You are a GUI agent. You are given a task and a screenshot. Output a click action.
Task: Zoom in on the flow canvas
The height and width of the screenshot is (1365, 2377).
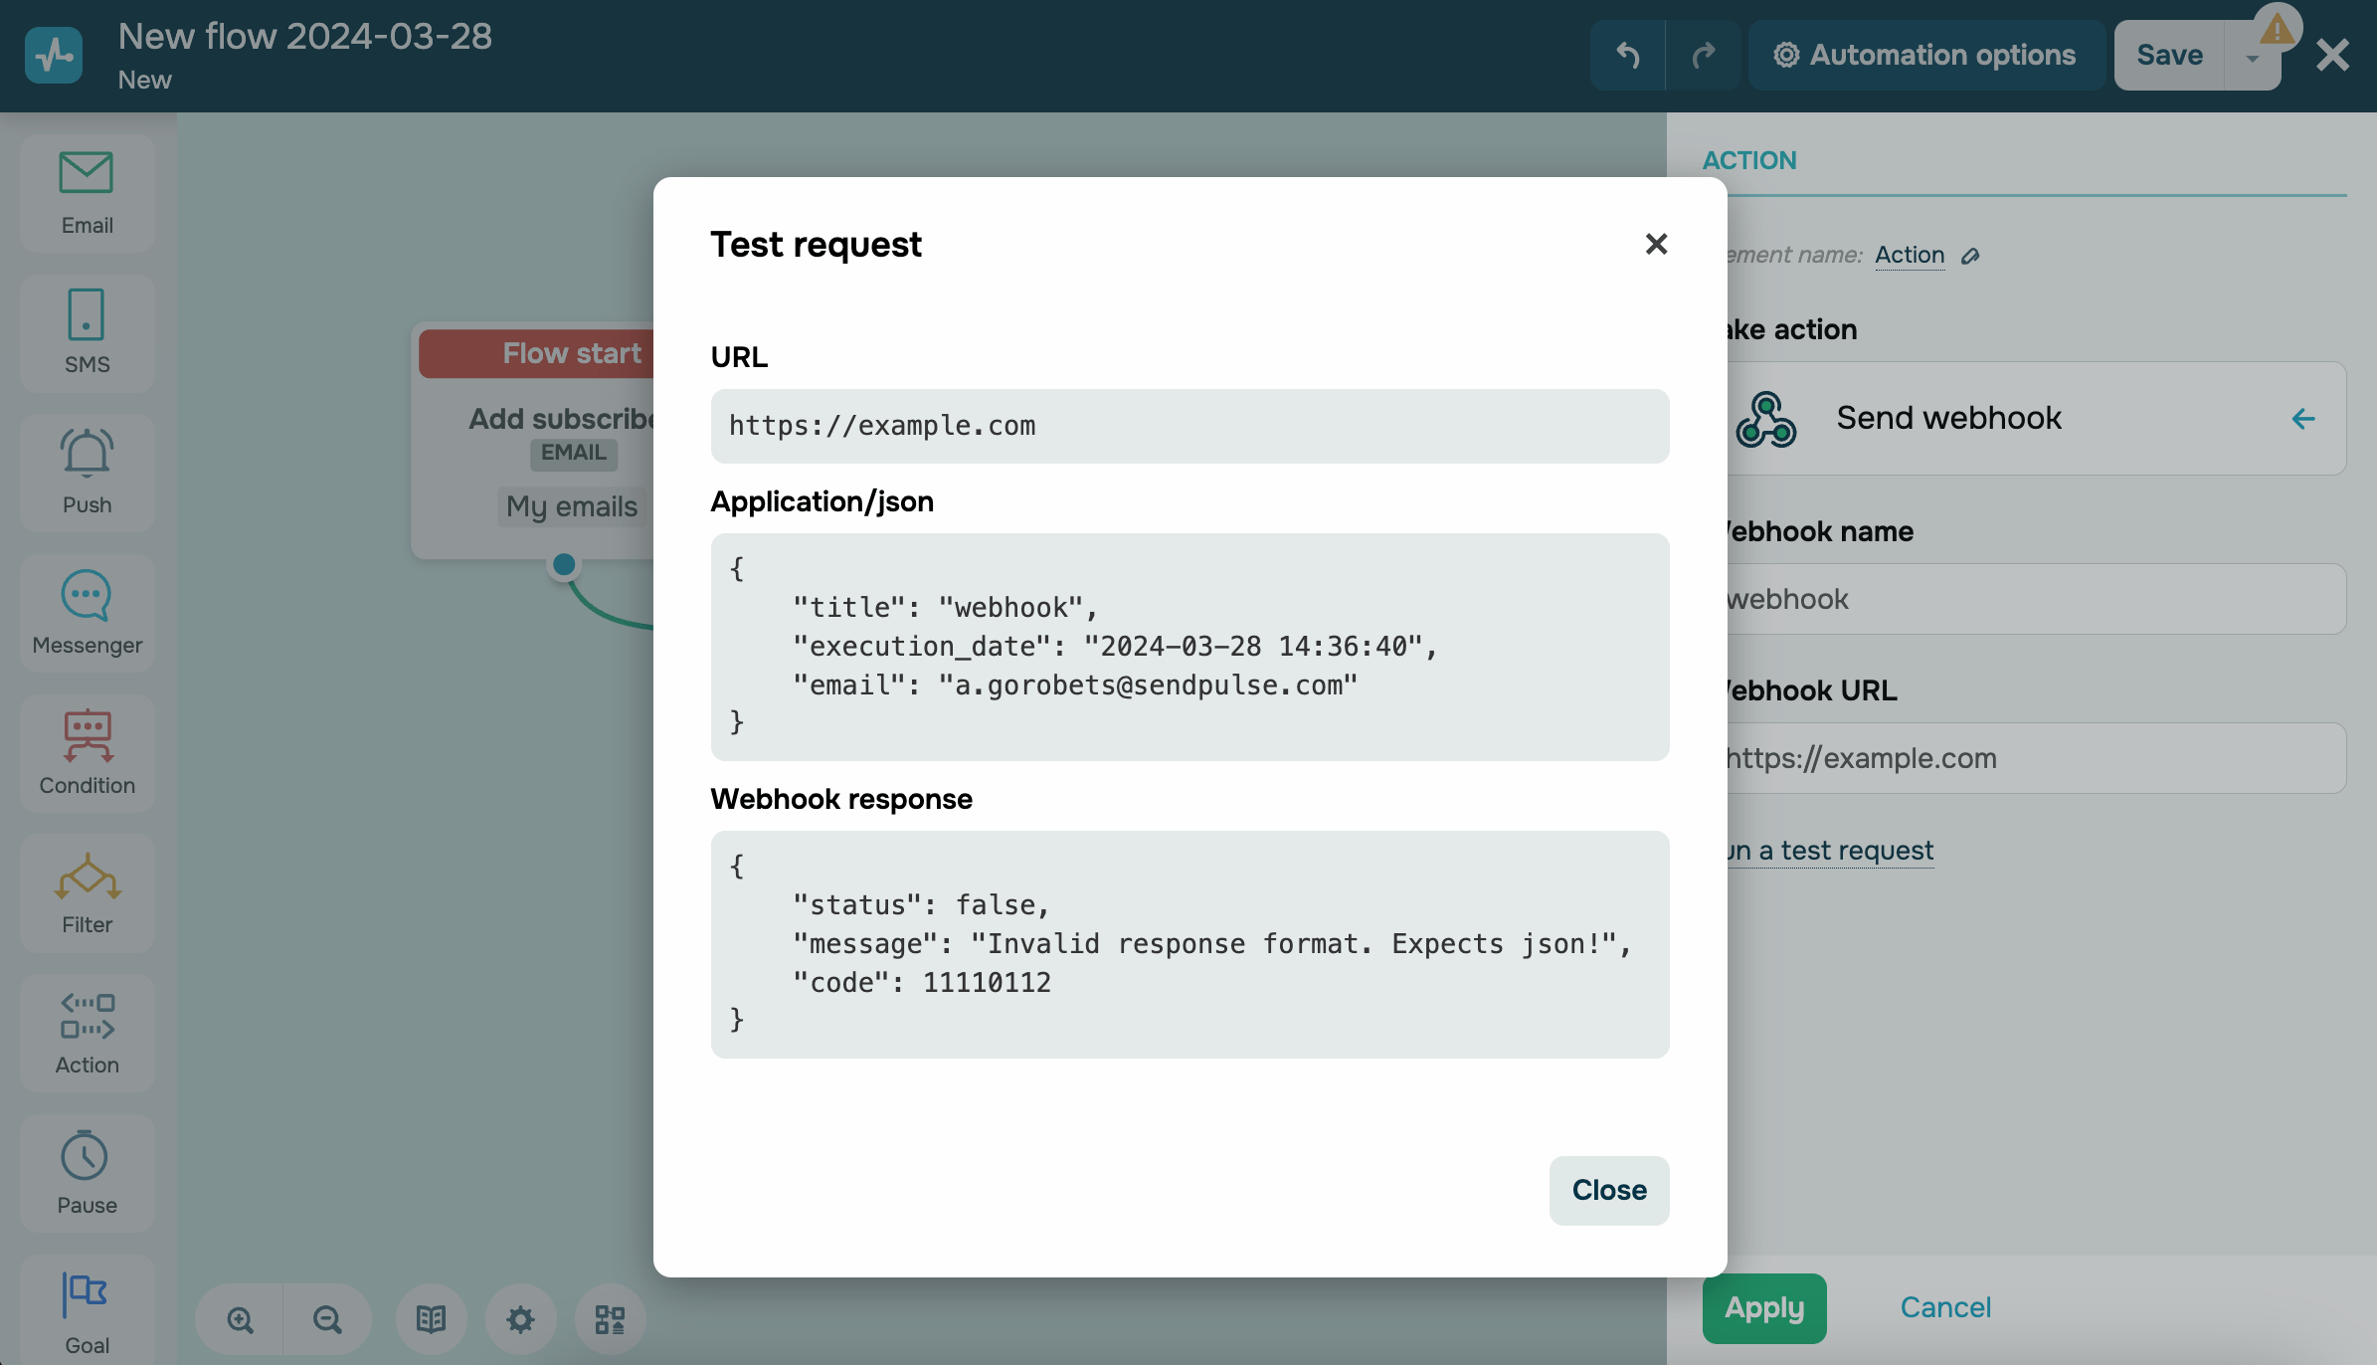point(240,1320)
